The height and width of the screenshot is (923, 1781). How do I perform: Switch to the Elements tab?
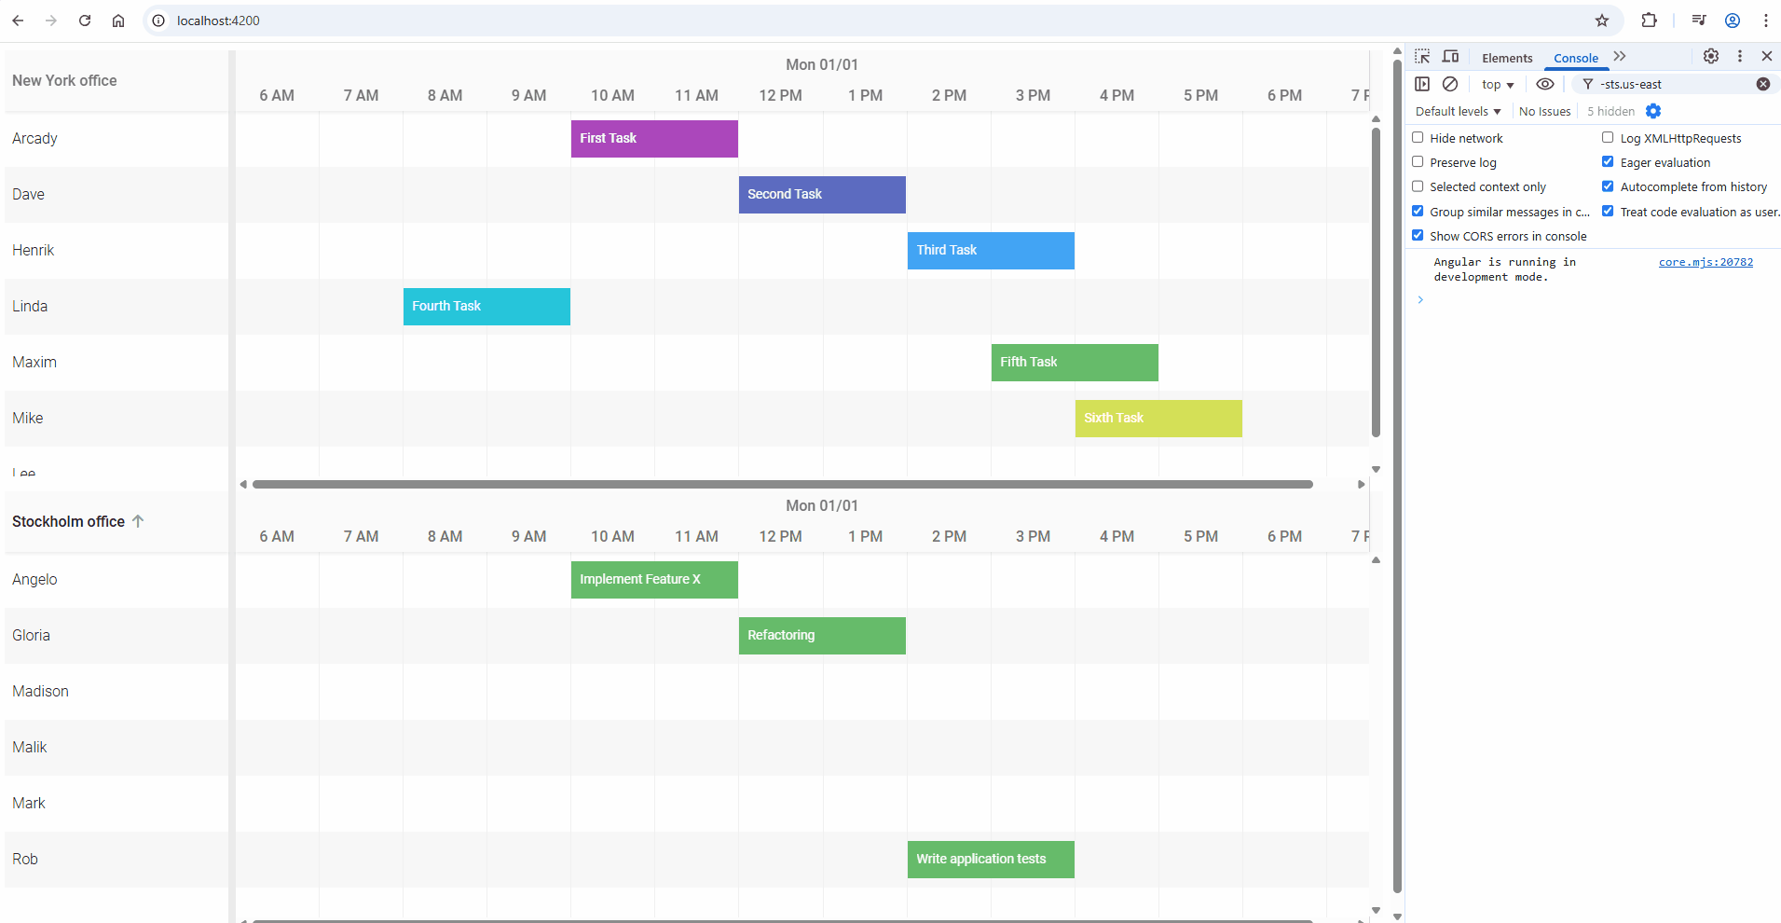[x=1506, y=58]
